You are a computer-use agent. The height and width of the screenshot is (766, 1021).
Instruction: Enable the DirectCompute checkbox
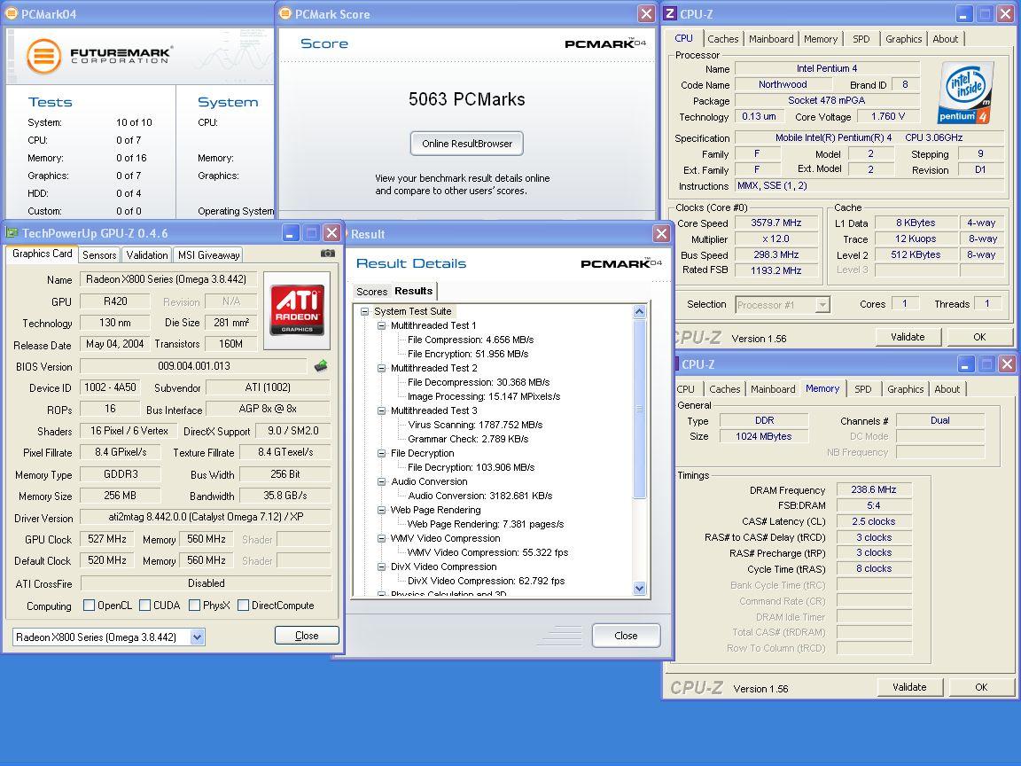pos(243,606)
